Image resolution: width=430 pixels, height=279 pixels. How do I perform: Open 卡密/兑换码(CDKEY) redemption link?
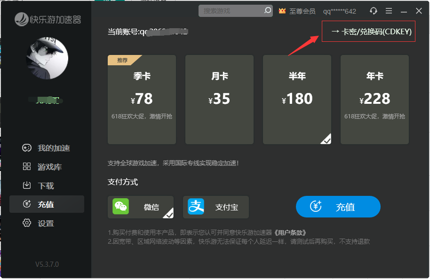(x=368, y=31)
